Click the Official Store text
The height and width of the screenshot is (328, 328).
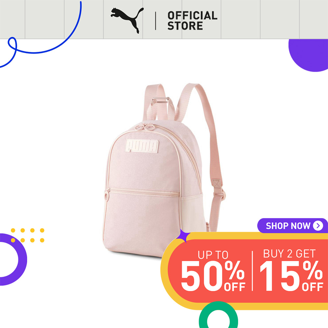(192, 21)
